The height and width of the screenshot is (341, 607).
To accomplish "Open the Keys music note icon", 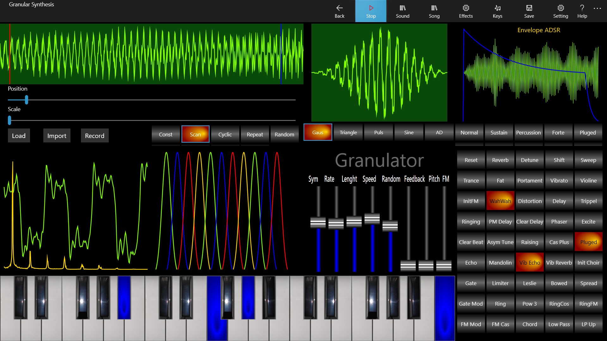I will pos(497,8).
